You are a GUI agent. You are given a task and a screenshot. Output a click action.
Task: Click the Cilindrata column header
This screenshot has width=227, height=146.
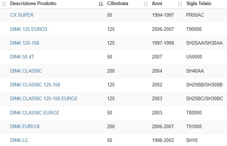(118, 3)
